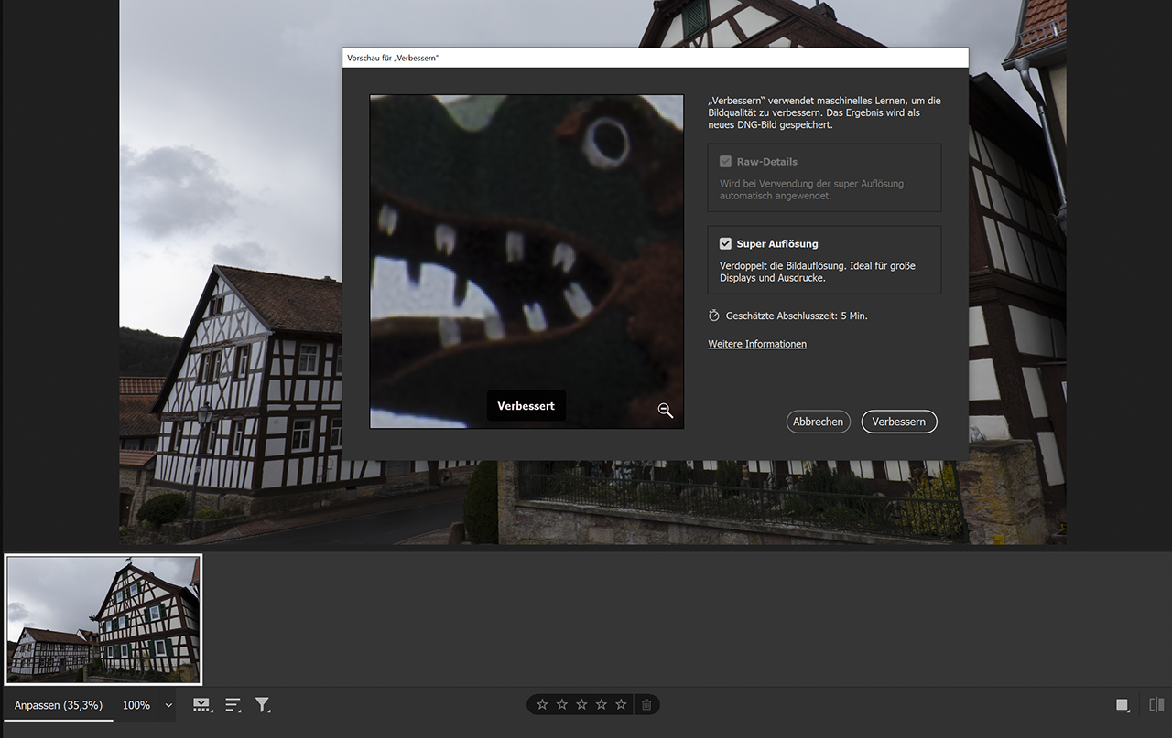The image size is (1172, 738).
Task: Rate the image with one star
Action: click(x=542, y=704)
